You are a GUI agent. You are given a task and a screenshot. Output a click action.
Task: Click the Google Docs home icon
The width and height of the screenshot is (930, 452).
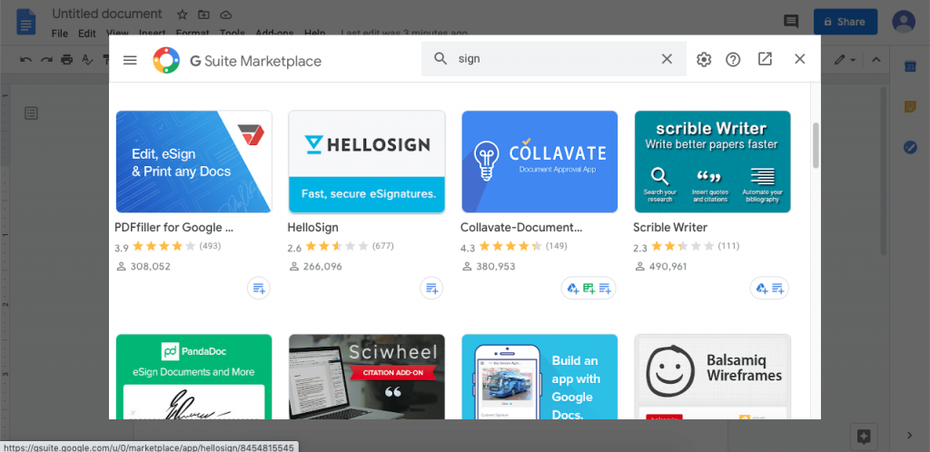pyautogui.click(x=26, y=22)
